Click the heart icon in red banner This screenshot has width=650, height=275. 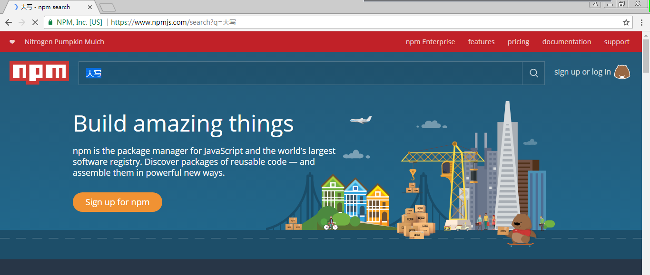click(12, 42)
